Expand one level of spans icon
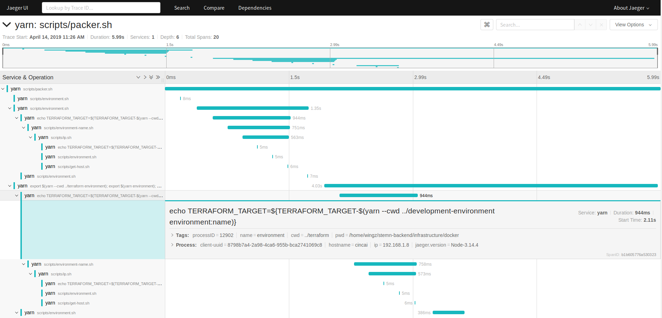Viewport: 662px width, 318px height. pyautogui.click(x=138, y=77)
